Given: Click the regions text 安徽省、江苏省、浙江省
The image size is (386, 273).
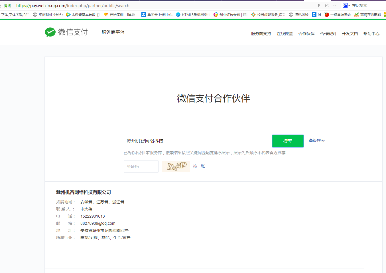Looking at the screenshot, I should 102,202.
